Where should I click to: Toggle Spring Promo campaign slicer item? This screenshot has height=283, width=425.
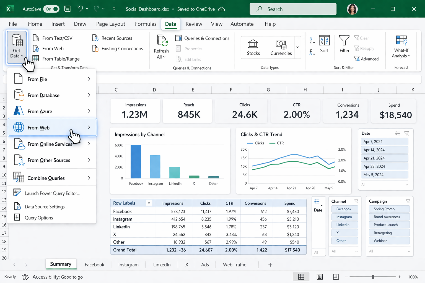point(389,209)
